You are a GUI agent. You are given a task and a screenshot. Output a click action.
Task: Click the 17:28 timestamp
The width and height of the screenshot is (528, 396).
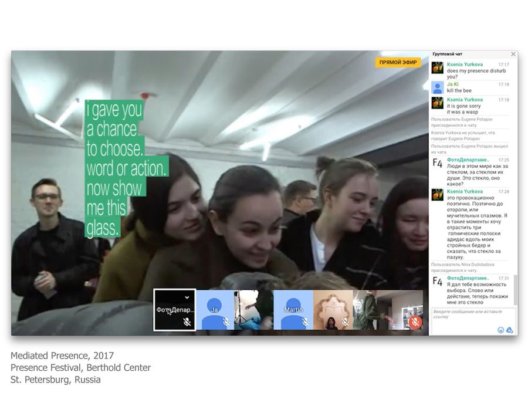click(504, 192)
